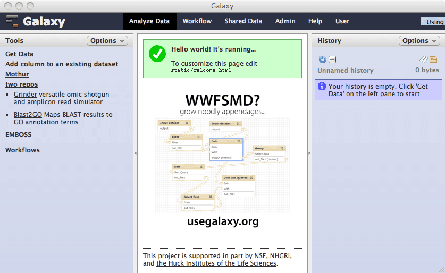Image resolution: width=445 pixels, height=273 pixels.
Task: Open the history annotation note icon
Action: tap(433, 60)
